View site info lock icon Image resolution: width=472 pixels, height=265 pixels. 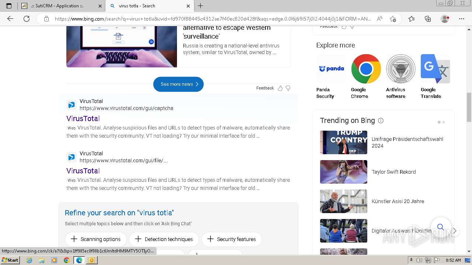pyautogui.click(x=46, y=19)
